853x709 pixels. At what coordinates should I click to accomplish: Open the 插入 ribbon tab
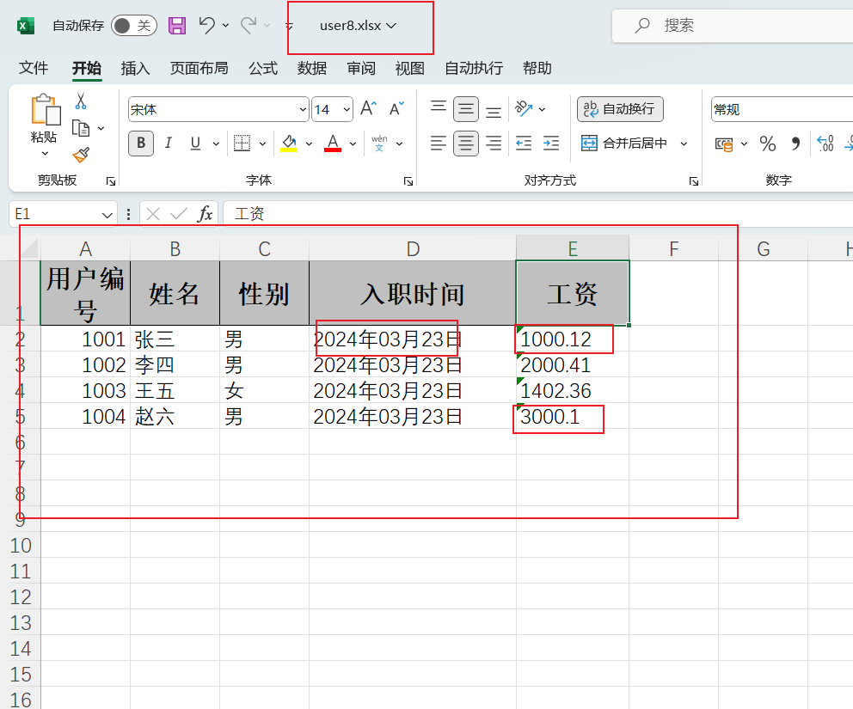[x=135, y=68]
